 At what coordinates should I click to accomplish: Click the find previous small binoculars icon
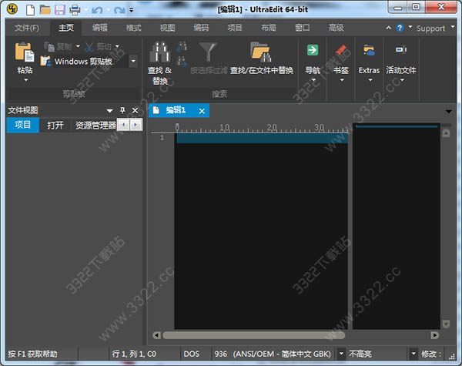(182, 46)
